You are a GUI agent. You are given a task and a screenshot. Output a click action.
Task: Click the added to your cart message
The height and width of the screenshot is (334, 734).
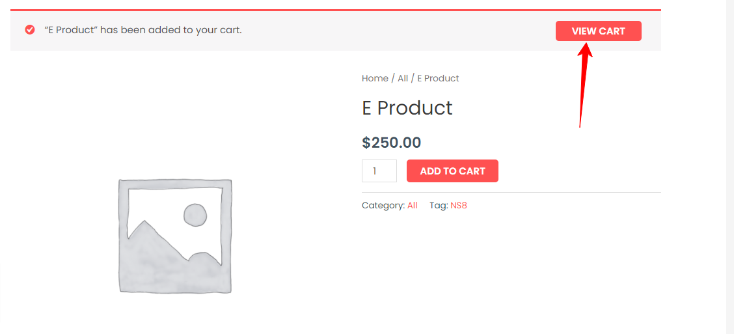(x=143, y=30)
